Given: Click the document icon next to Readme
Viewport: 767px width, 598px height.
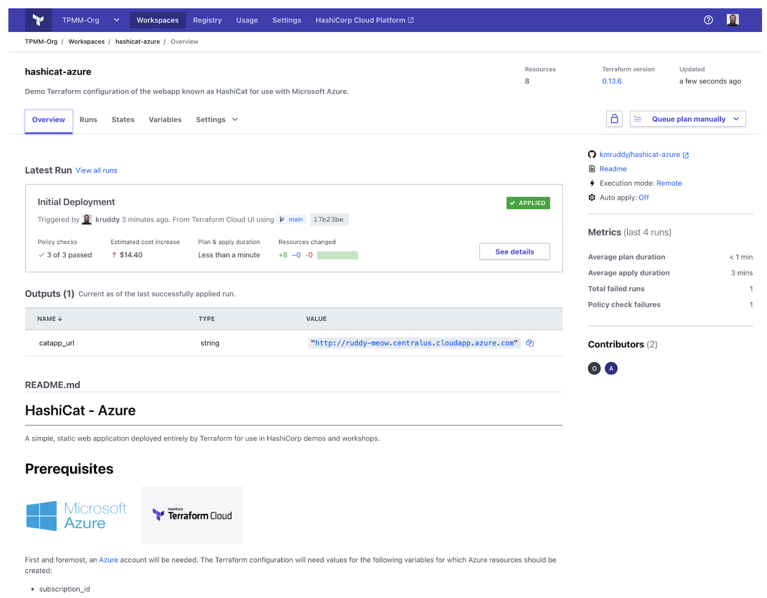Looking at the screenshot, I should tap(592, 169).
